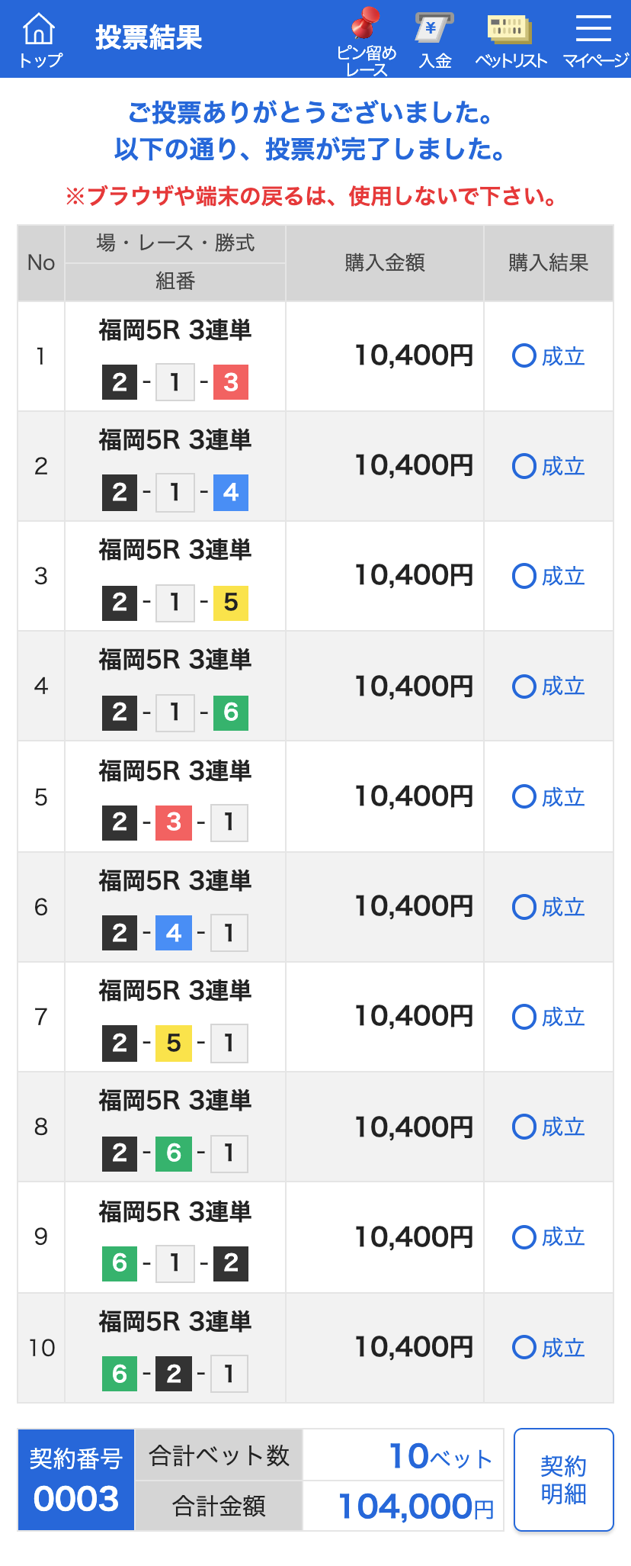
Task: Go to the トップ home icon
Action: 40,40
